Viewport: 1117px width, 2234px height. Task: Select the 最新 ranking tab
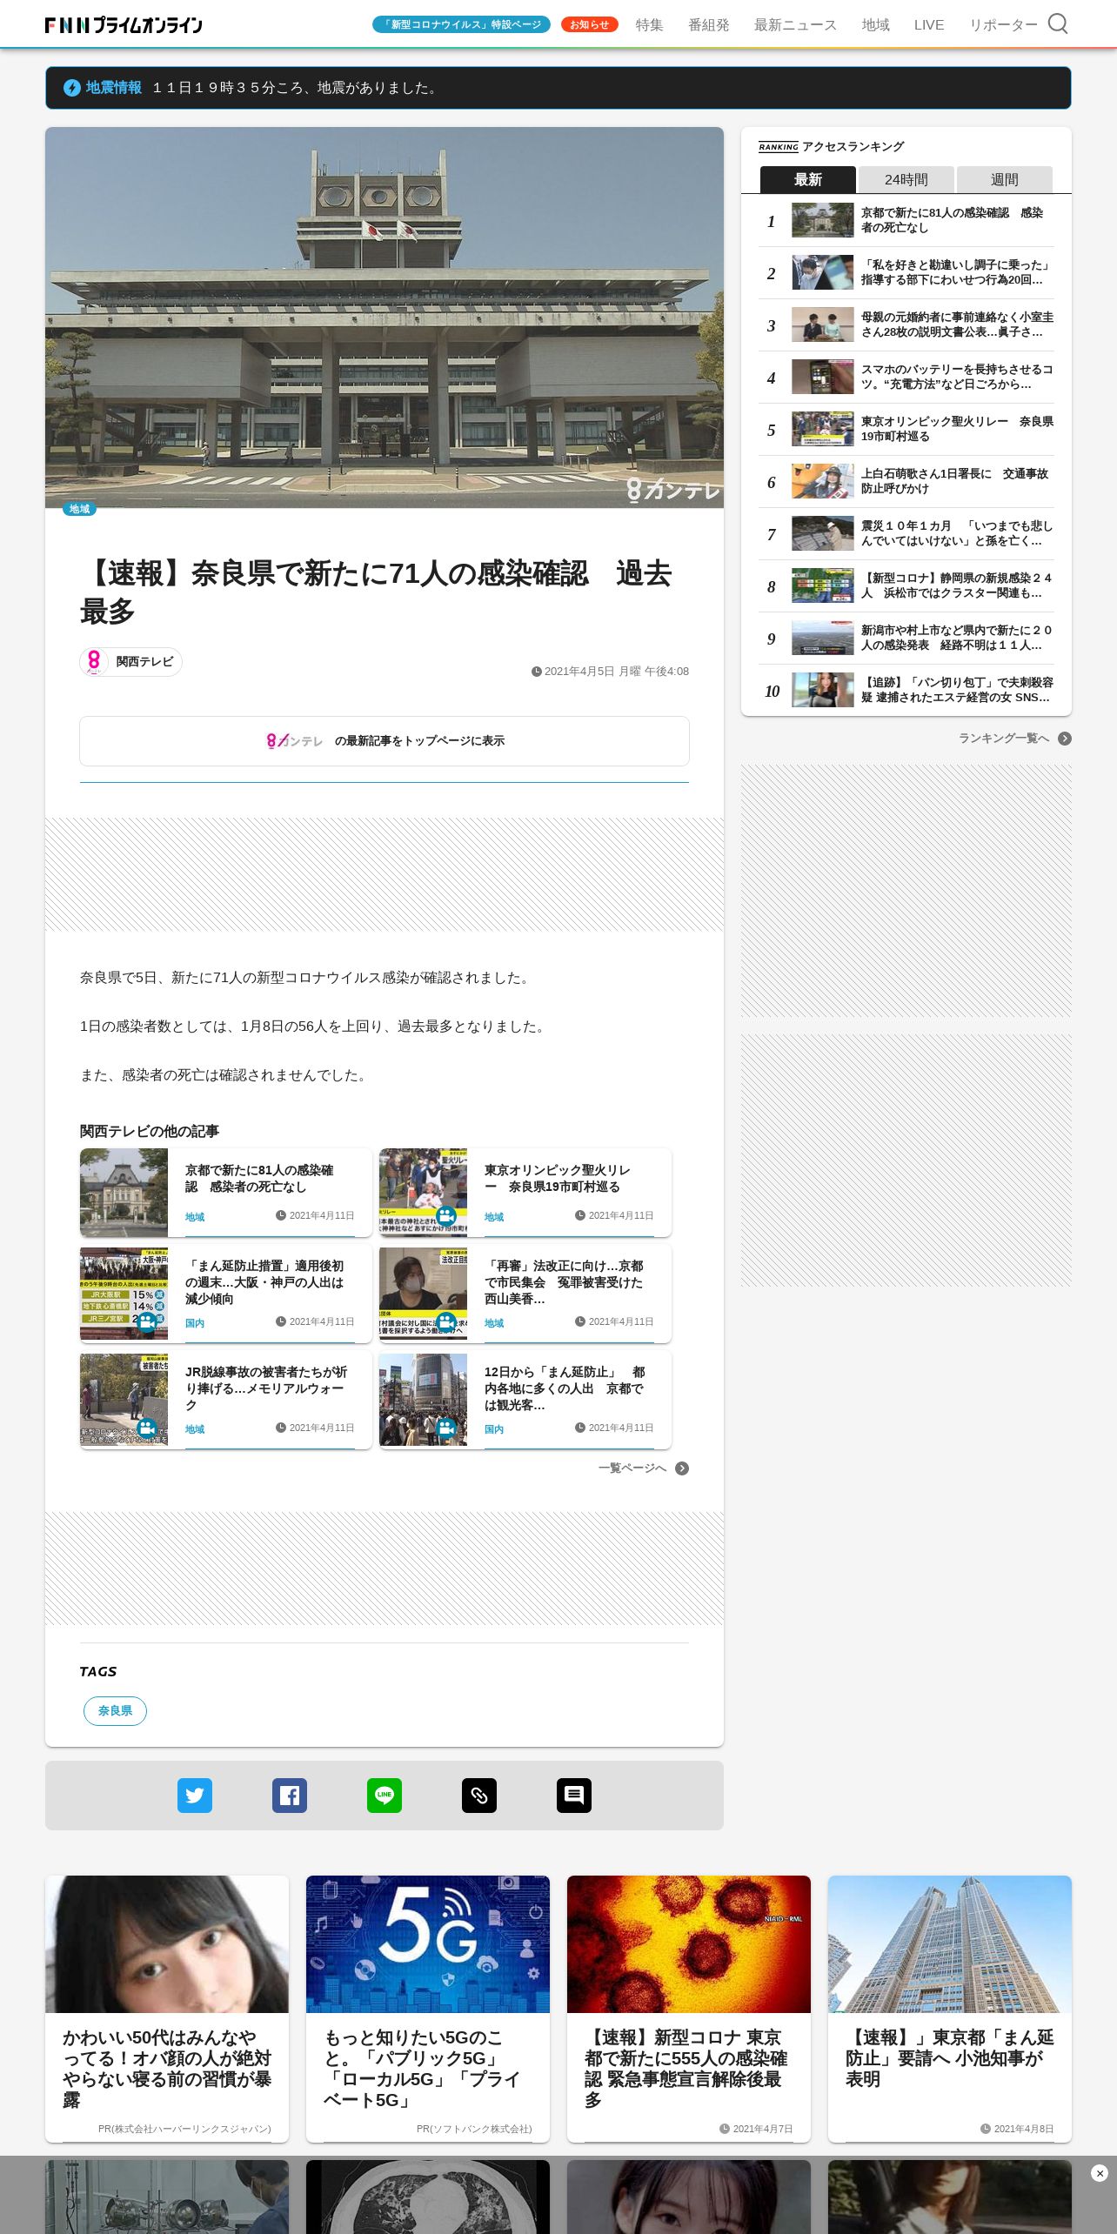pyautogui.click(x=808, y=179)
